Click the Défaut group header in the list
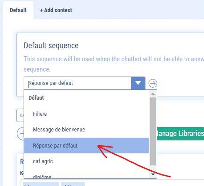204x186 pixels. click(x=36, y=98)
